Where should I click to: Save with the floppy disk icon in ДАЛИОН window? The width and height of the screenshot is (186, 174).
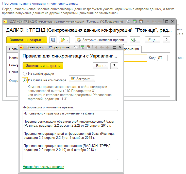point(53,40)
